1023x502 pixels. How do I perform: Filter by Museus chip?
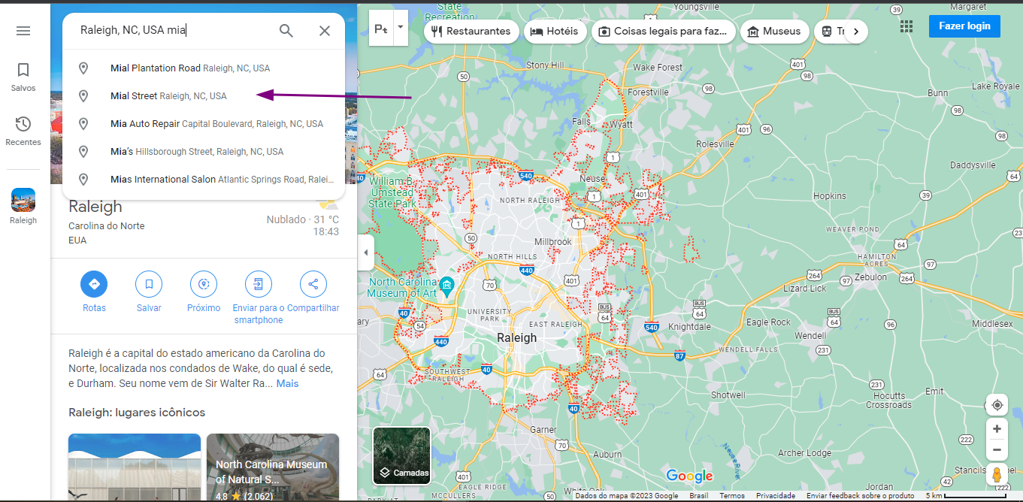(x=775, y=31)
